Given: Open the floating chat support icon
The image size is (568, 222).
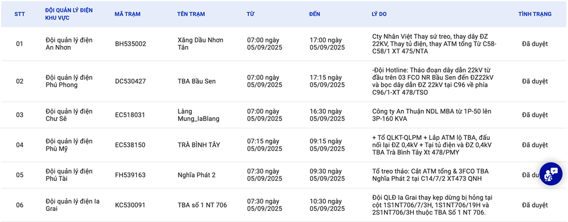Looking at the screenshot, I should pos(551,174).
